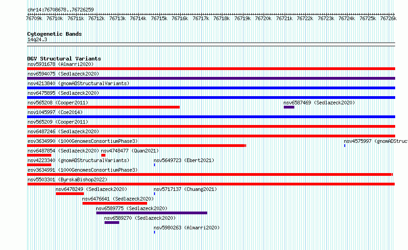Select the red bar under nsv6476641

click(x=115, y=203)
